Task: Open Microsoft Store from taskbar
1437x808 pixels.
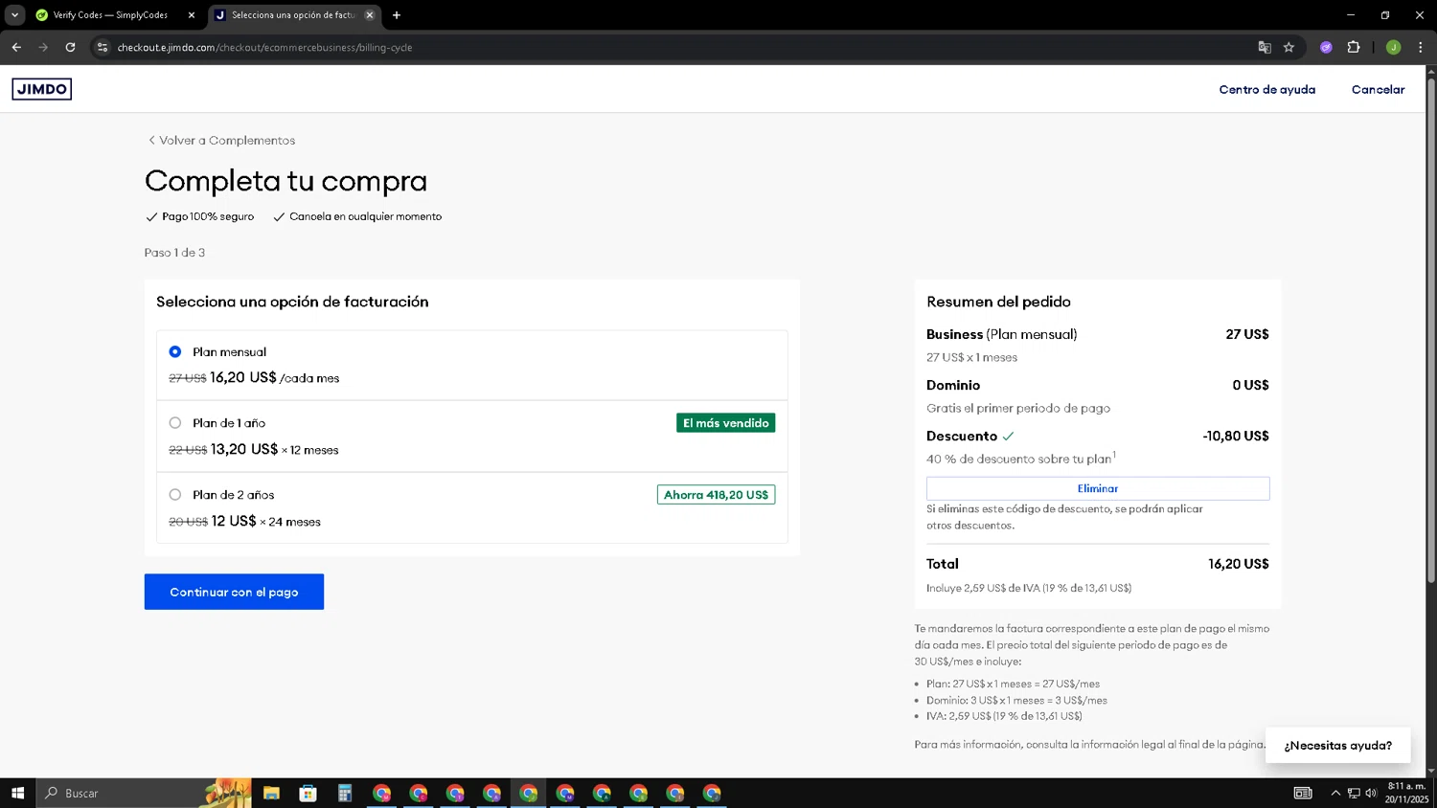Action: [x=308, y=793]
